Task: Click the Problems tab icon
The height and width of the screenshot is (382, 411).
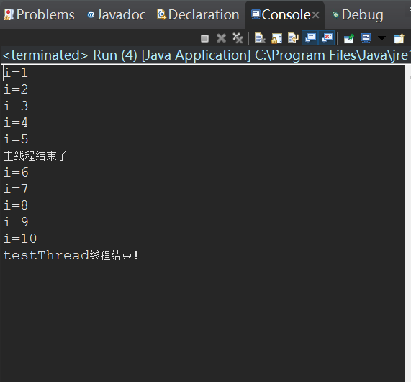Action: [x=9, y=14]
